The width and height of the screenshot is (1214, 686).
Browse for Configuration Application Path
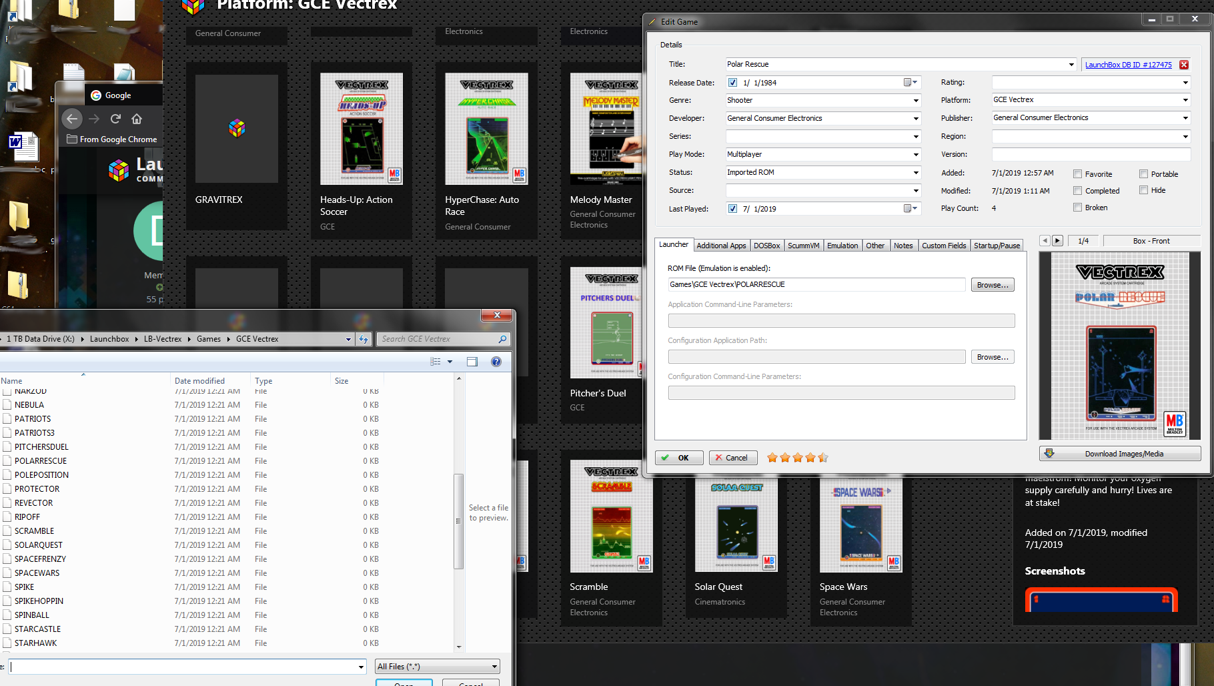[x=993, y=357]
